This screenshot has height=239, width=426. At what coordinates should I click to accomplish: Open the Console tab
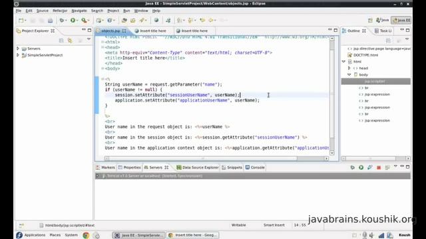coord(255,167)
